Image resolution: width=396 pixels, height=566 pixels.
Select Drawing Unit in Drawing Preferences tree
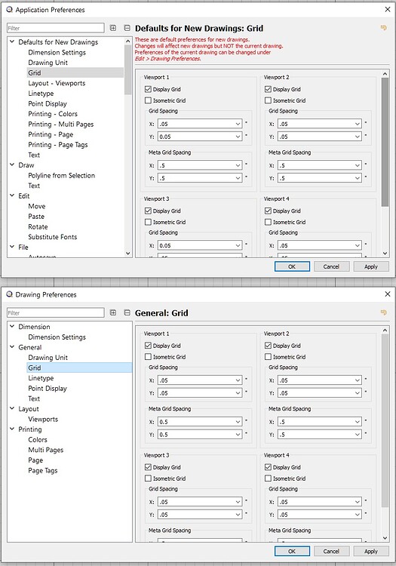48,358
